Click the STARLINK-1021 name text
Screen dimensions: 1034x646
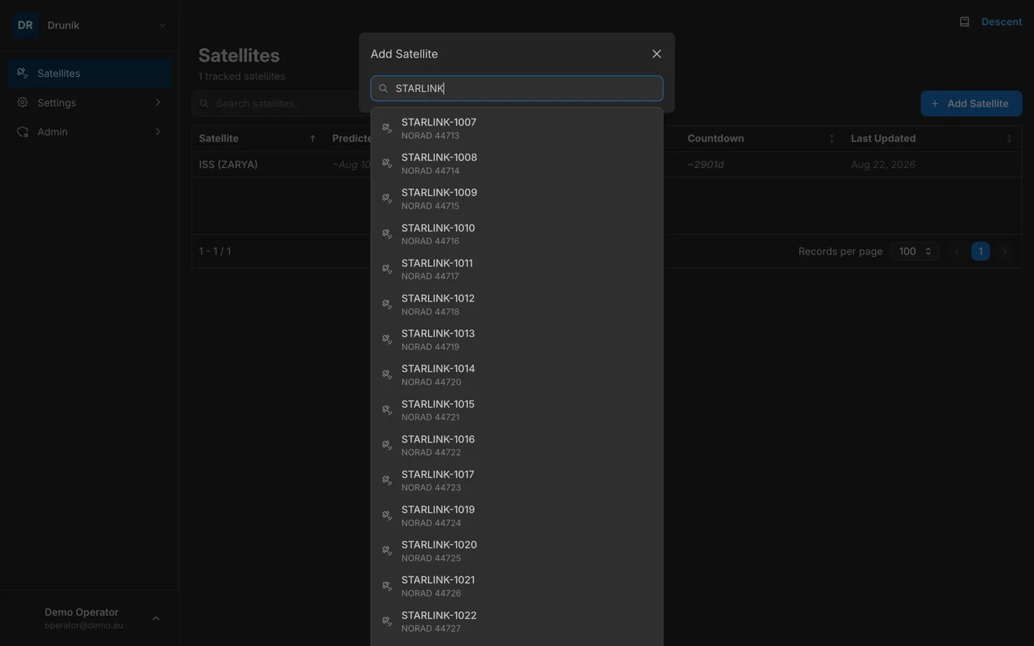438,580
